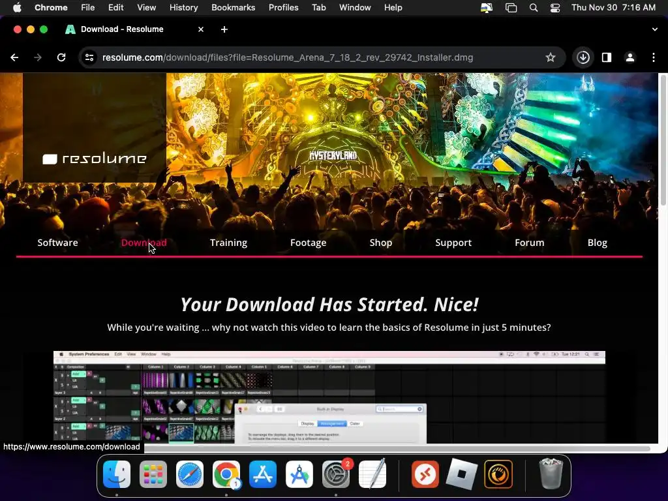Open the Profiles menu
The image size is (668, 501).
283,8
